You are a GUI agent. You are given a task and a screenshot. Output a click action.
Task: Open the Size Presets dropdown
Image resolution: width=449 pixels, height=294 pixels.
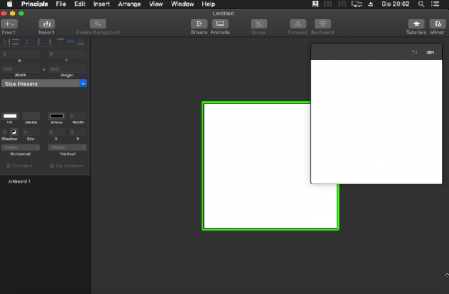[44, 84]
